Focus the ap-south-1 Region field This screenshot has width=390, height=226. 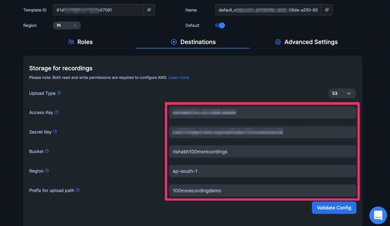pos(262,171)
